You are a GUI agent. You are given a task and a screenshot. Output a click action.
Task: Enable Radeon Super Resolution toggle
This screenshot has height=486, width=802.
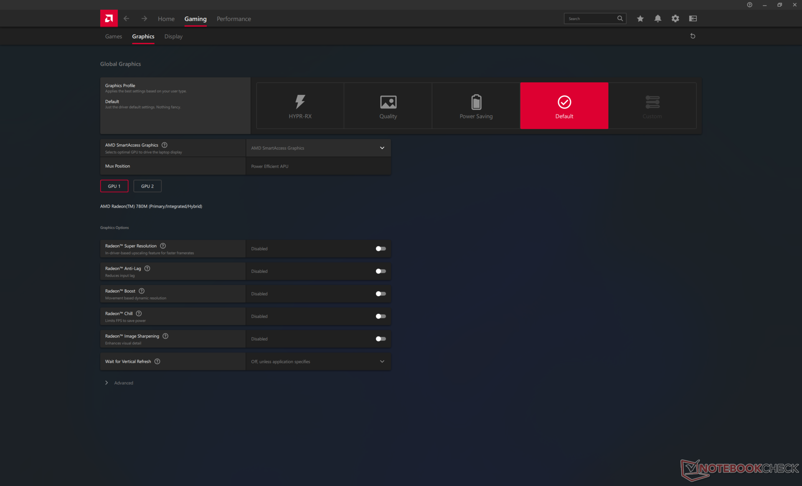pyautogui.click(x=381, y=248)
